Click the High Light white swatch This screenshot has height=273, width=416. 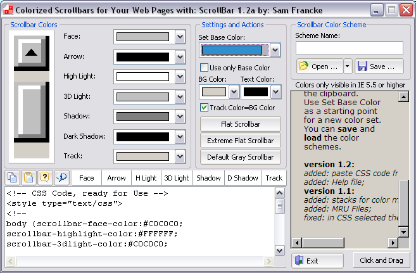click(x=142, y=77)
